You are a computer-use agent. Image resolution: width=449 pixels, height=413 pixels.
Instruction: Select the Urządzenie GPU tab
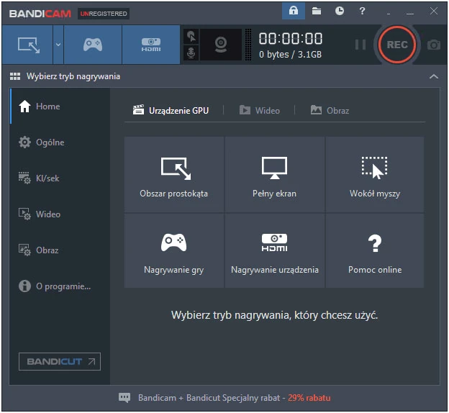pos(171,110)
